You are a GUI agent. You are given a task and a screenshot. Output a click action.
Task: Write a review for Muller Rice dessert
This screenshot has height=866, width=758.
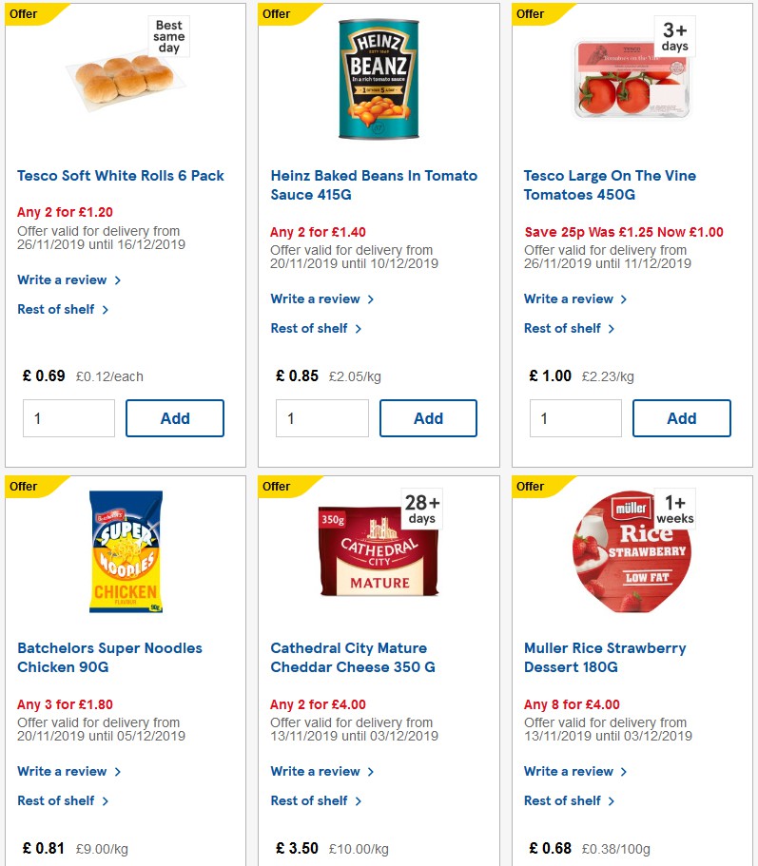coord(569,771)
